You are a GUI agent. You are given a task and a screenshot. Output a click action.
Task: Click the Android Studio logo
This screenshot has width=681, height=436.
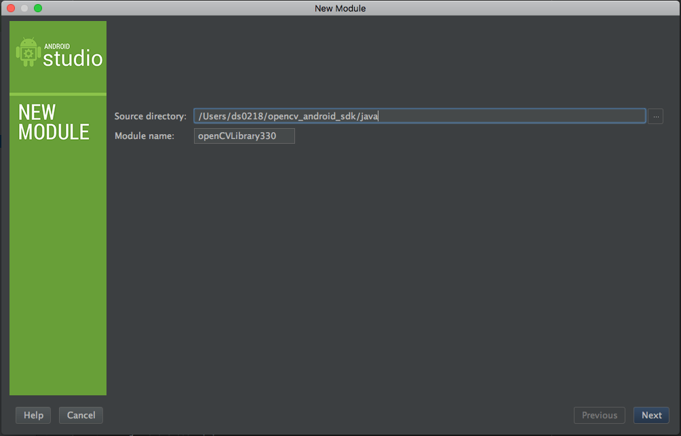point(59,53)
